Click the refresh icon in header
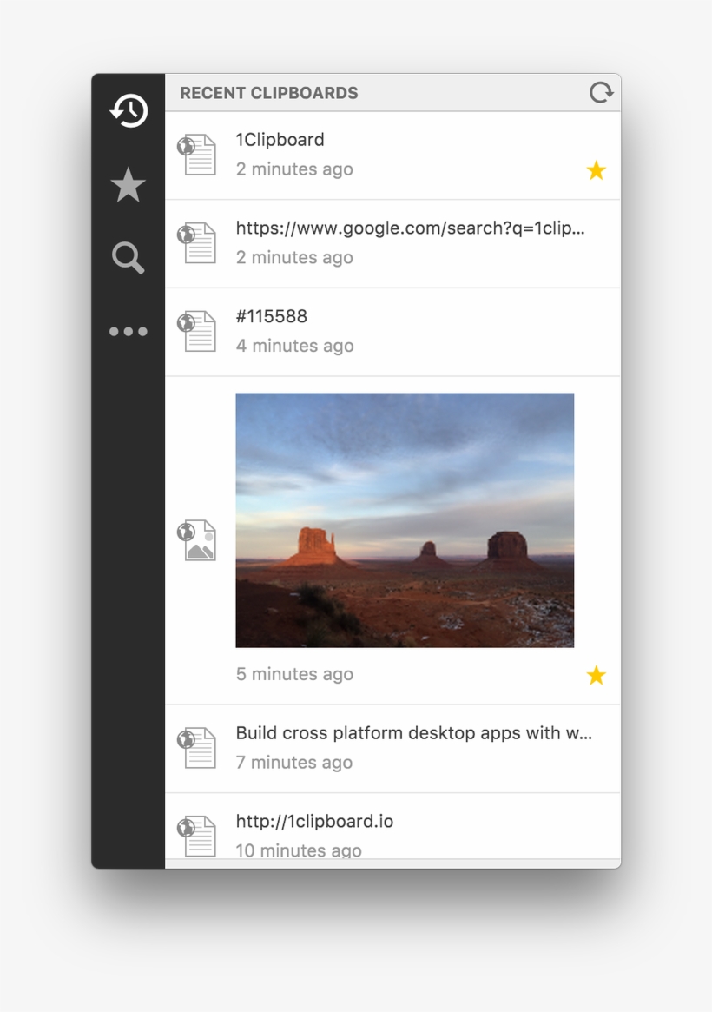This screenshot has height=1012, width=712. [x=601, y=93]
